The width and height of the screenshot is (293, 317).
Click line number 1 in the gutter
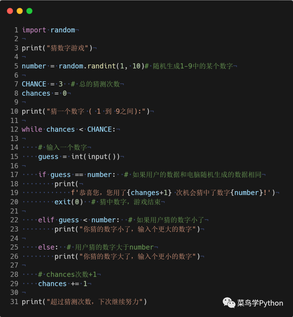click(16, 30)
